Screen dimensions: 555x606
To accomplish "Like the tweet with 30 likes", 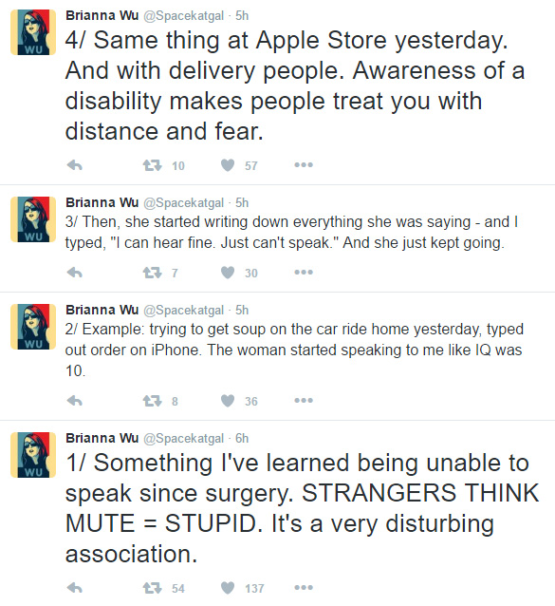I will pos(228,273).
